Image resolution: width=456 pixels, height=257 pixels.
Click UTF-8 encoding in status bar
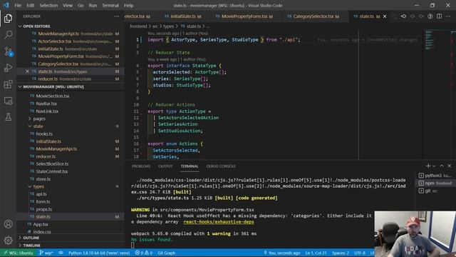point(359,253)
